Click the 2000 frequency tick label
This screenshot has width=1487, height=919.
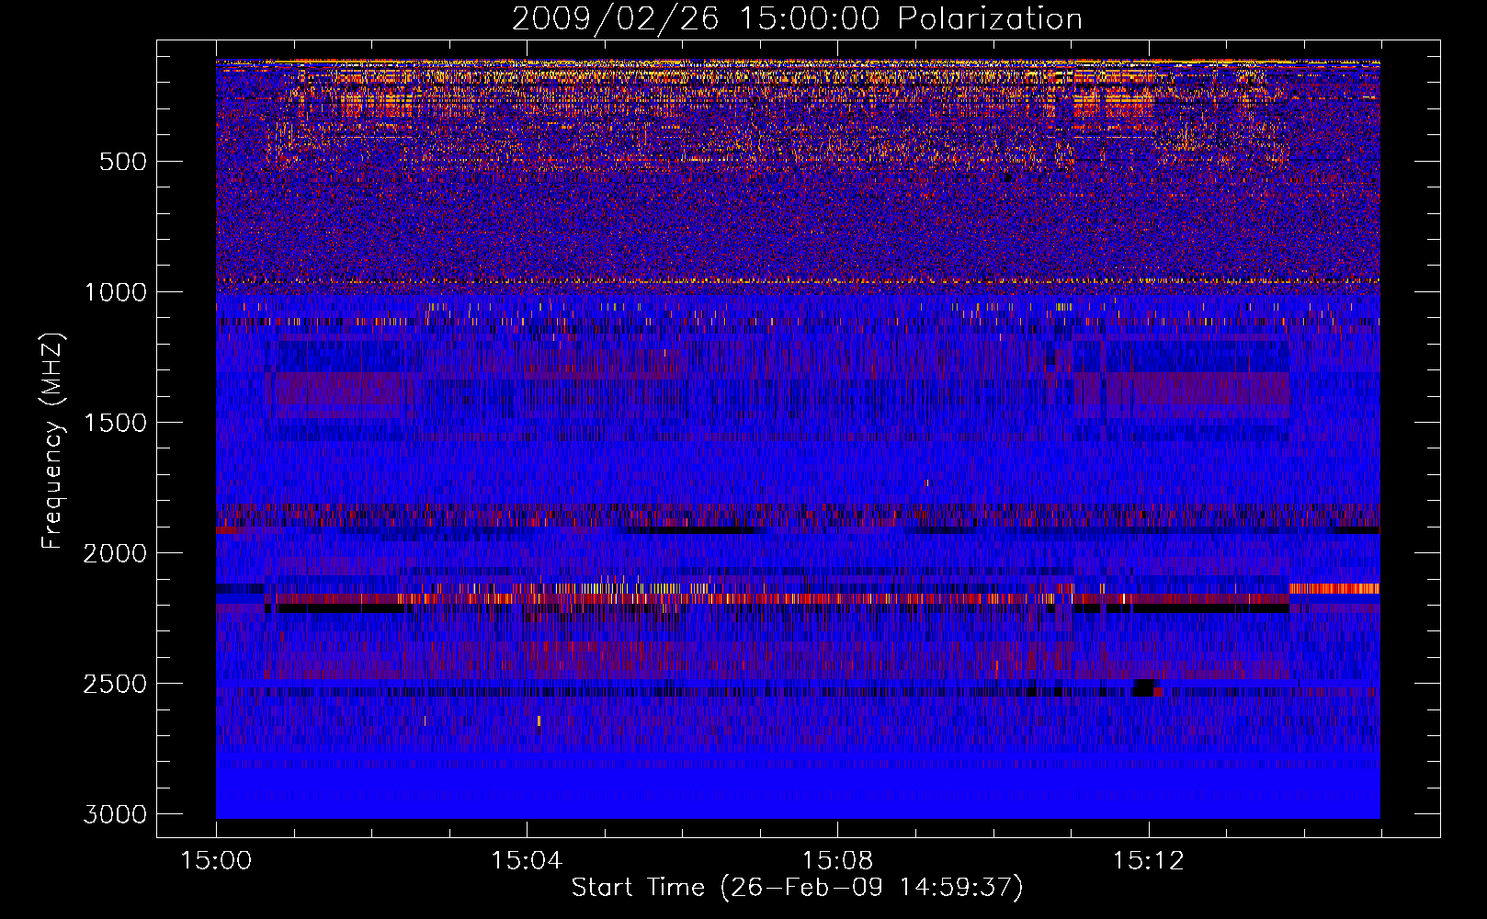coord(115,553)
